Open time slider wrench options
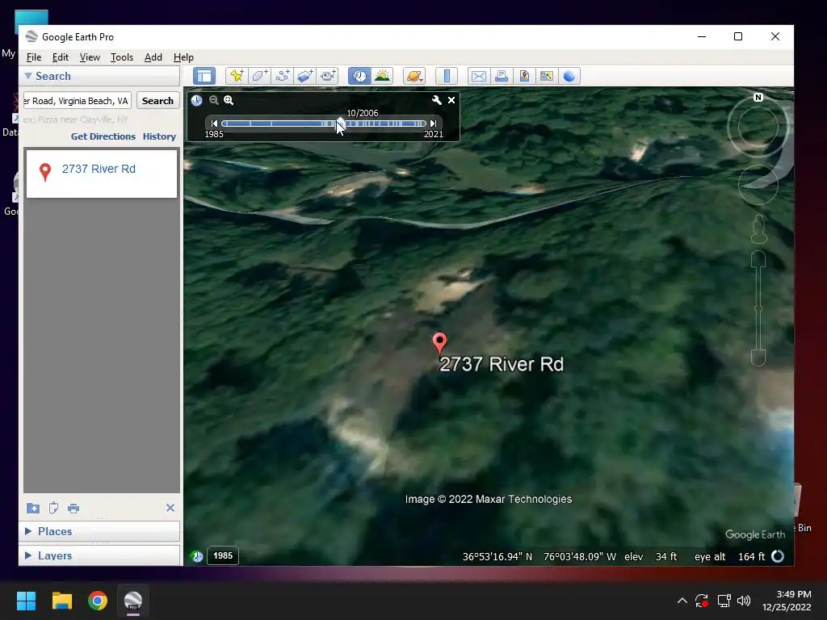This screenshot has height=620, width=827. point(437,100)
